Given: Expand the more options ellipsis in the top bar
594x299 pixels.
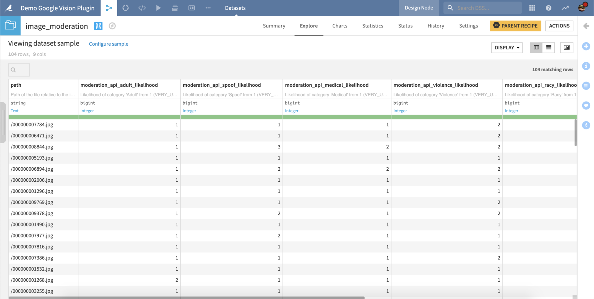Looking at the screenshot, I should pos(208,8).
